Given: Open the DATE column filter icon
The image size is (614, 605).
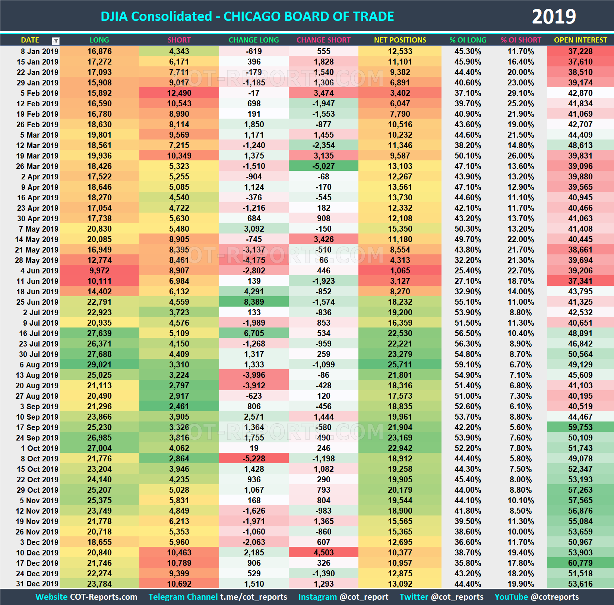Looking at the screenshot, I should pos(56,40).
